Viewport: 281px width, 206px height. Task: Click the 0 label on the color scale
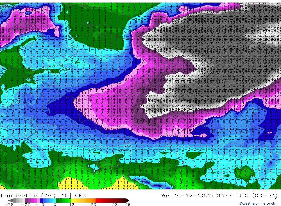(x=55, y=205)
